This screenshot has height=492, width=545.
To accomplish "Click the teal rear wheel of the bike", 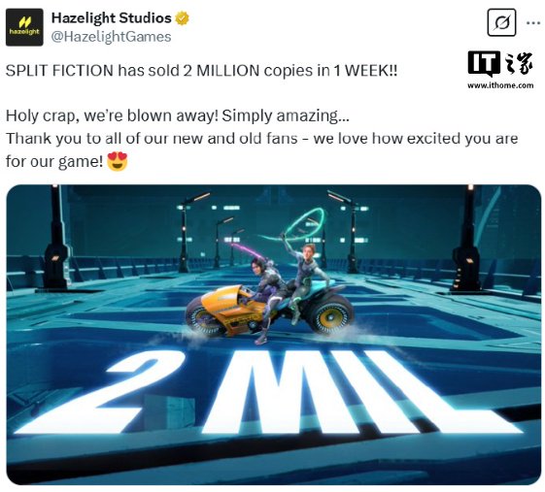I will (330, 315).
